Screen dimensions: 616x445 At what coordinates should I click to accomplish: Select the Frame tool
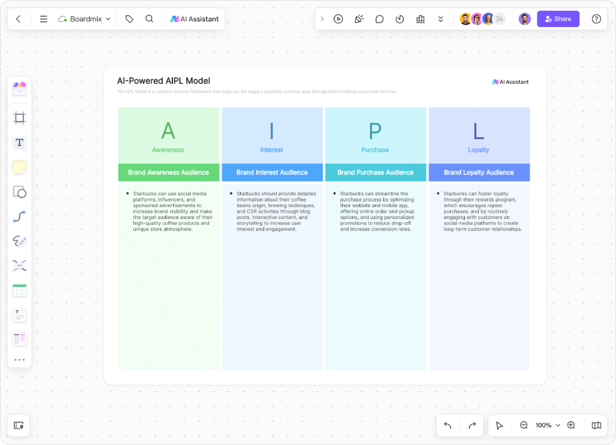click(20, 118)
